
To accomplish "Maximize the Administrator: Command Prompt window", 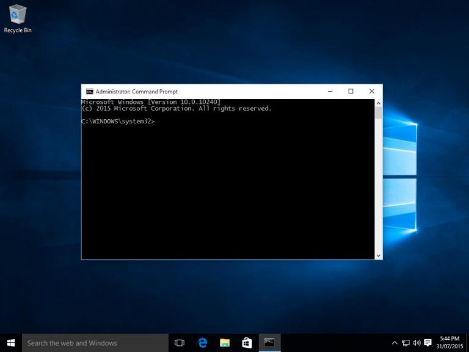I will coord(351,92).
